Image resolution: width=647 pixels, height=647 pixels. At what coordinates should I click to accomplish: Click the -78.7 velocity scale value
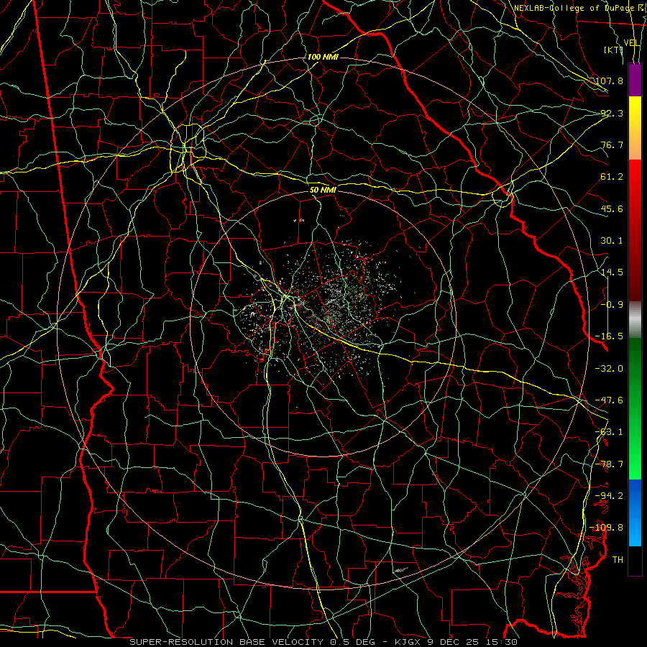click(x=609, y=464)
